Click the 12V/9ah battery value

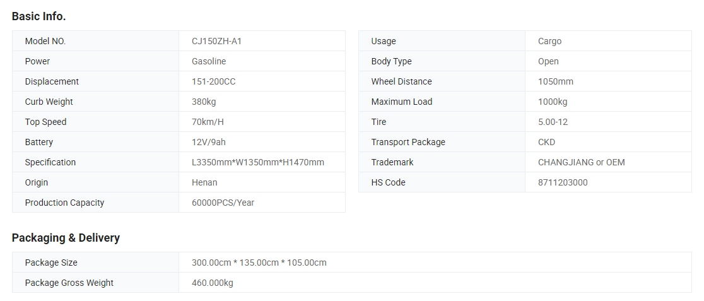pyautogui.click(x=208, y=142)
